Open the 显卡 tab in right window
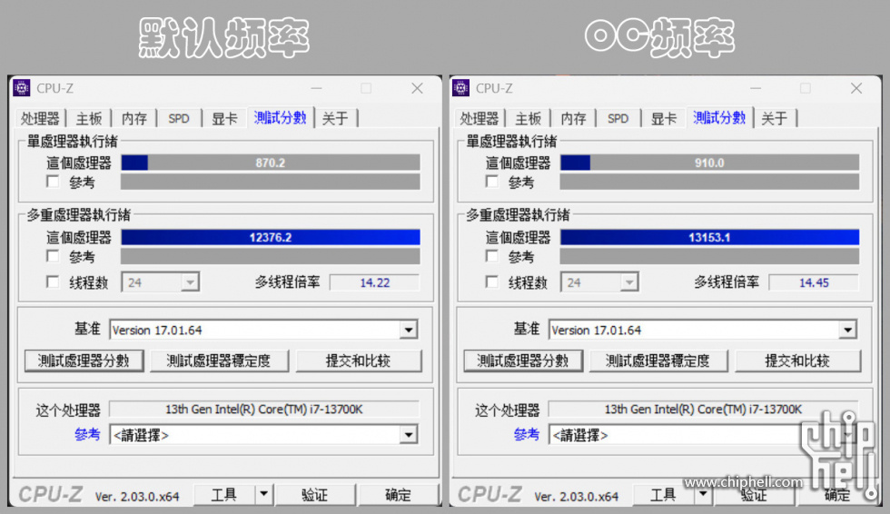This screenshot has height=514, width=890. [x=664, y=119]
